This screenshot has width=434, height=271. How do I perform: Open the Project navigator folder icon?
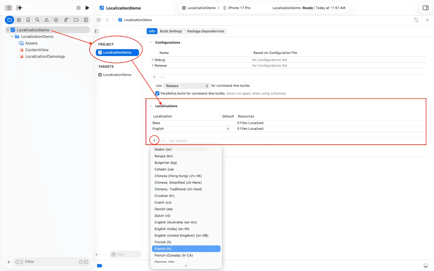point(9,20)
